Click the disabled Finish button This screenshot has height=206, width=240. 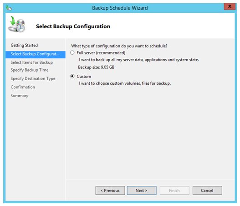click(174, 191)
